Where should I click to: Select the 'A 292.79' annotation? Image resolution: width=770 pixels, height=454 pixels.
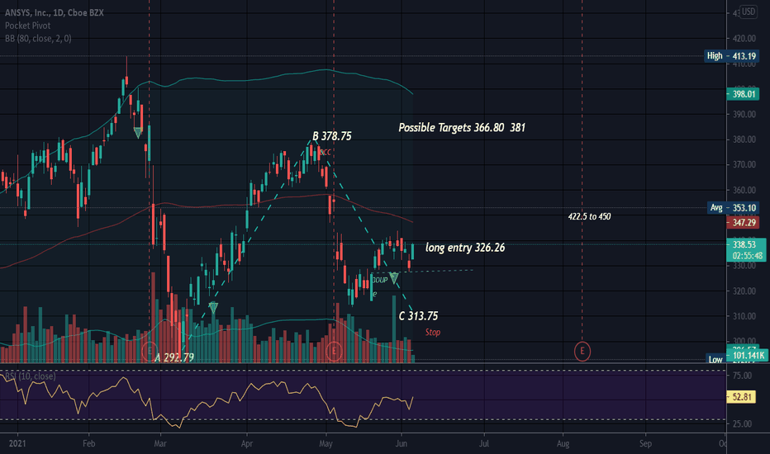click(174, 357)
